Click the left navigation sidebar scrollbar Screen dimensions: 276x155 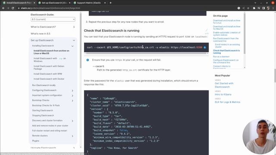click(81, 40)
